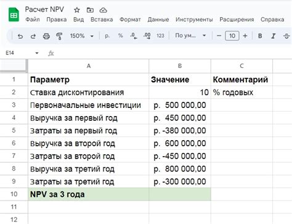The width and height of the screenshot is (292, 224).
Task: Open the Файл menu
Action: (x=33, y=20)
